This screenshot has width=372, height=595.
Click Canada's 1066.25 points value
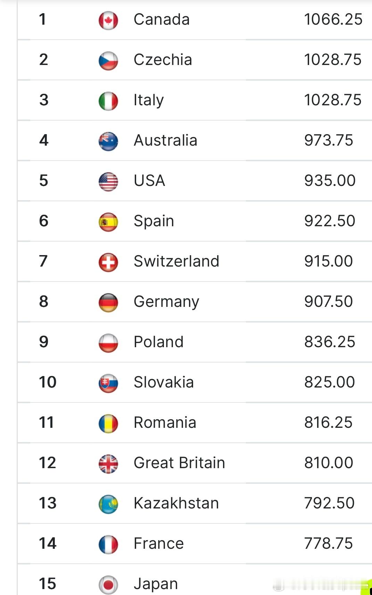(x=333, y=19)
